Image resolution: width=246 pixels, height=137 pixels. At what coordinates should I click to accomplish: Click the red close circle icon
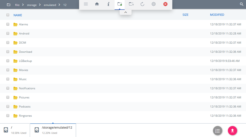[x=165, y=4]
